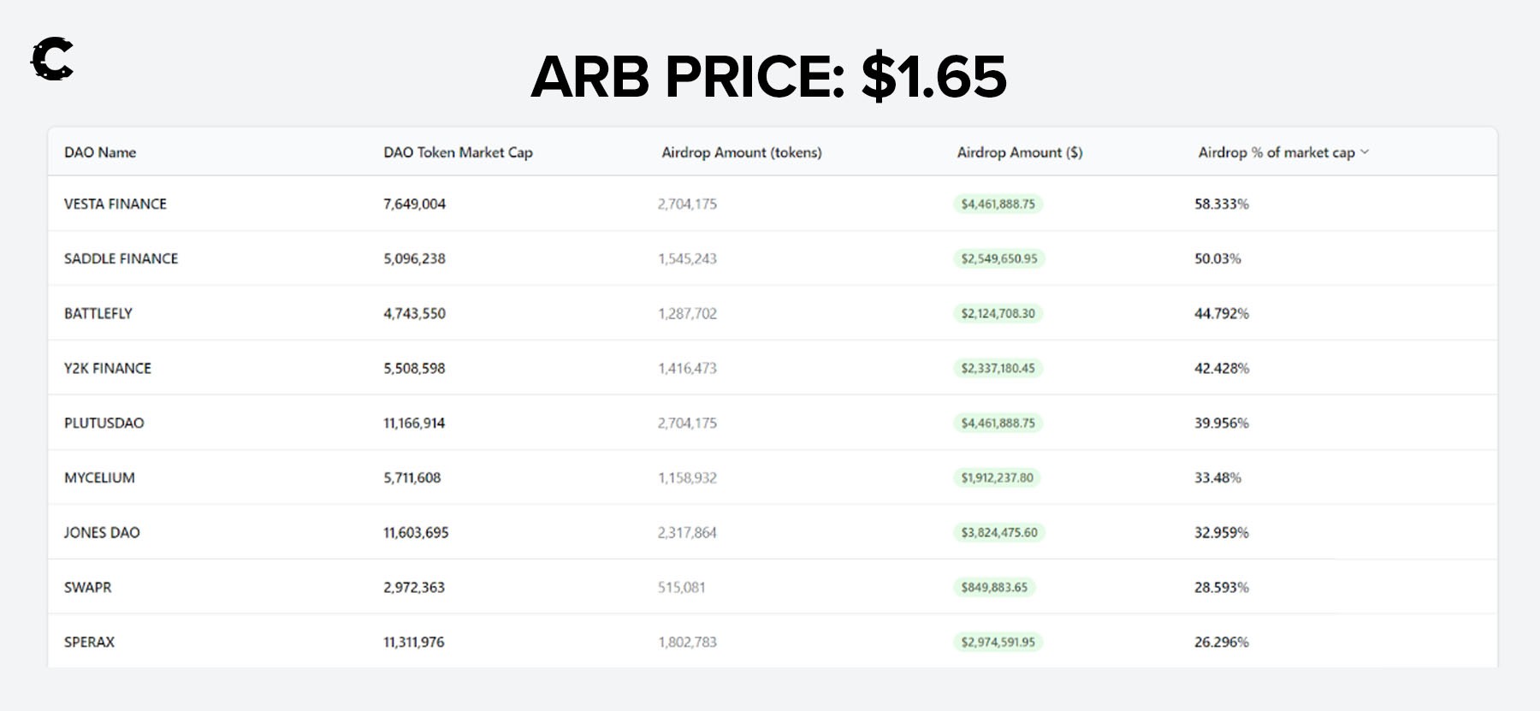Open the Y2K FINANCE row

[x=108, y=368]
